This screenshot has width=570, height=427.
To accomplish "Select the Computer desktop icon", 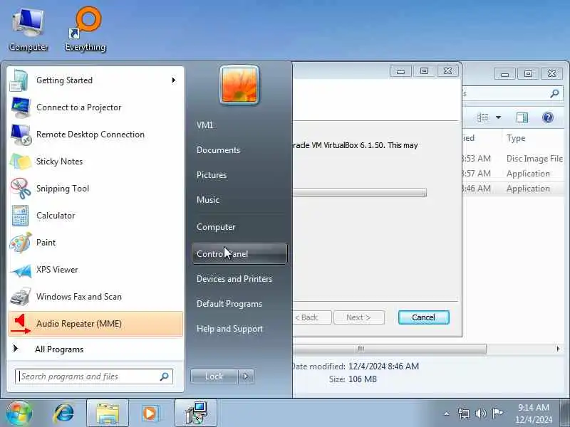I will [28, 31].
